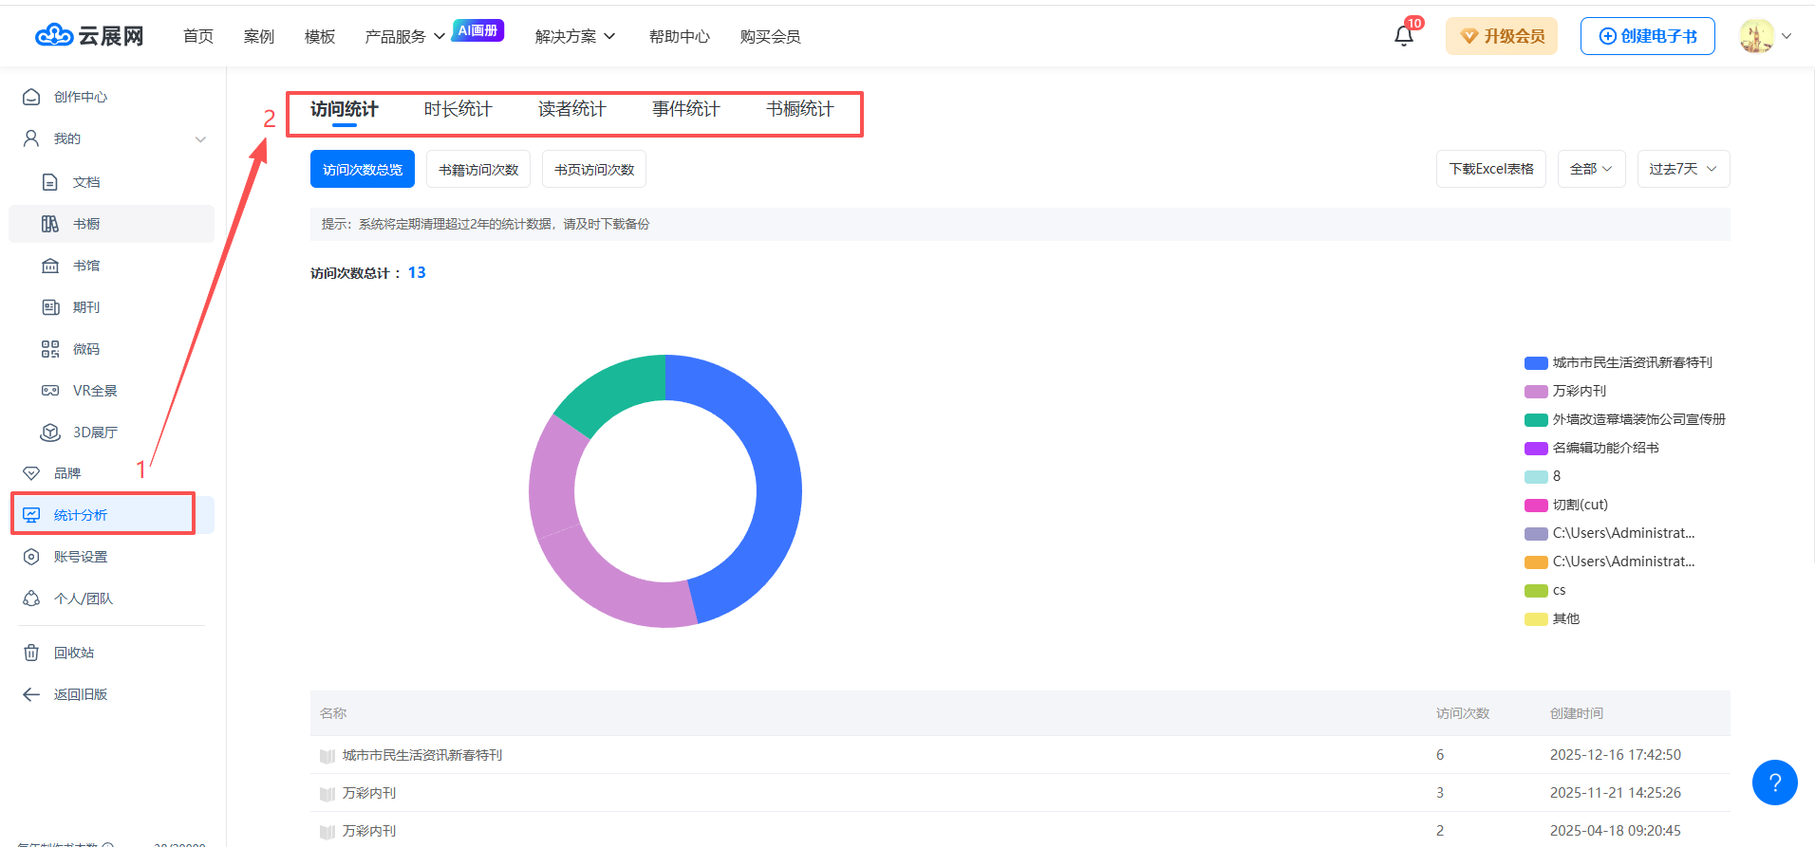Click the 账号设置 gear icon
Viewport: 1815px width, 847px height.
[31, 557]
